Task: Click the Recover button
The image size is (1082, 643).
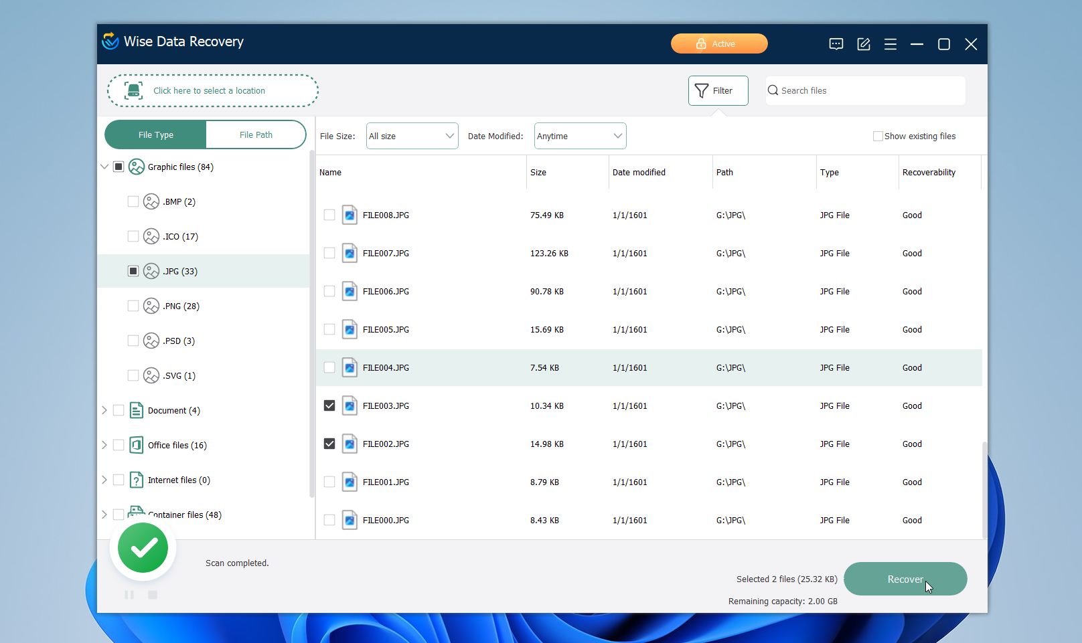Action: [x=905, y=579]
